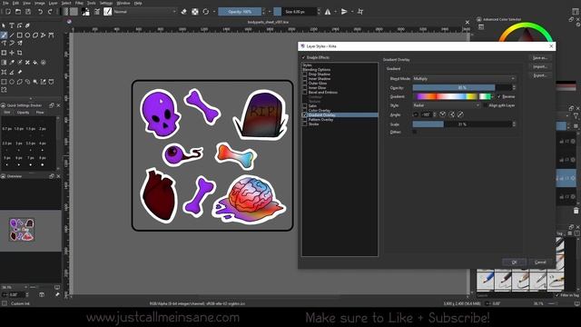The image size is (581, 327).
Task: Enable Inner Shadow style checkbox
Action: 305,79
